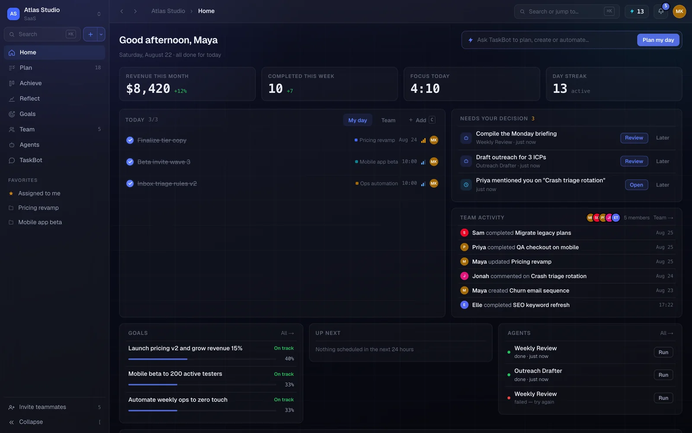Click Add task in Today panel
The width and height of the screenshot is (692, 433).
(x=422, y=120)
